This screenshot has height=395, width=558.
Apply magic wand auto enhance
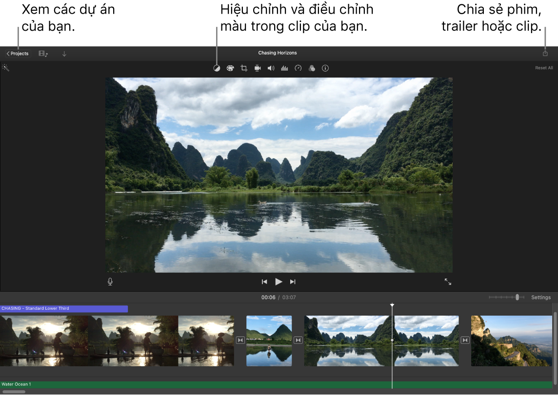(6, 68)
